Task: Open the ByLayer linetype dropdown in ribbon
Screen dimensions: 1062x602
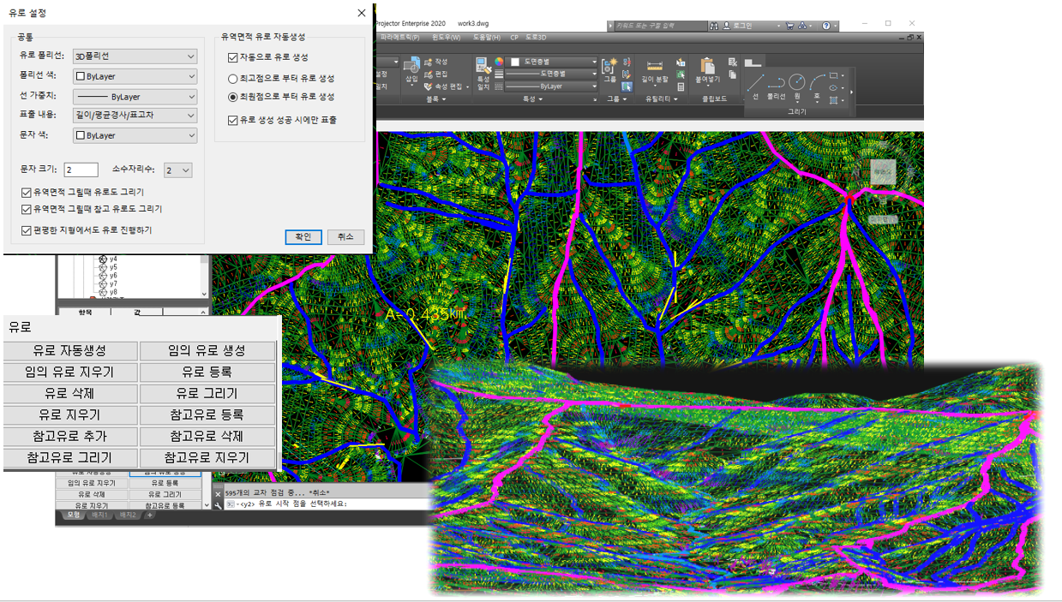Action: click(x=551, y=86)
